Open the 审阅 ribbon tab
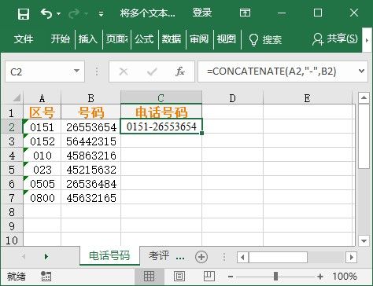This screenshot has height=286, width=373. click(x=199, y=39)
